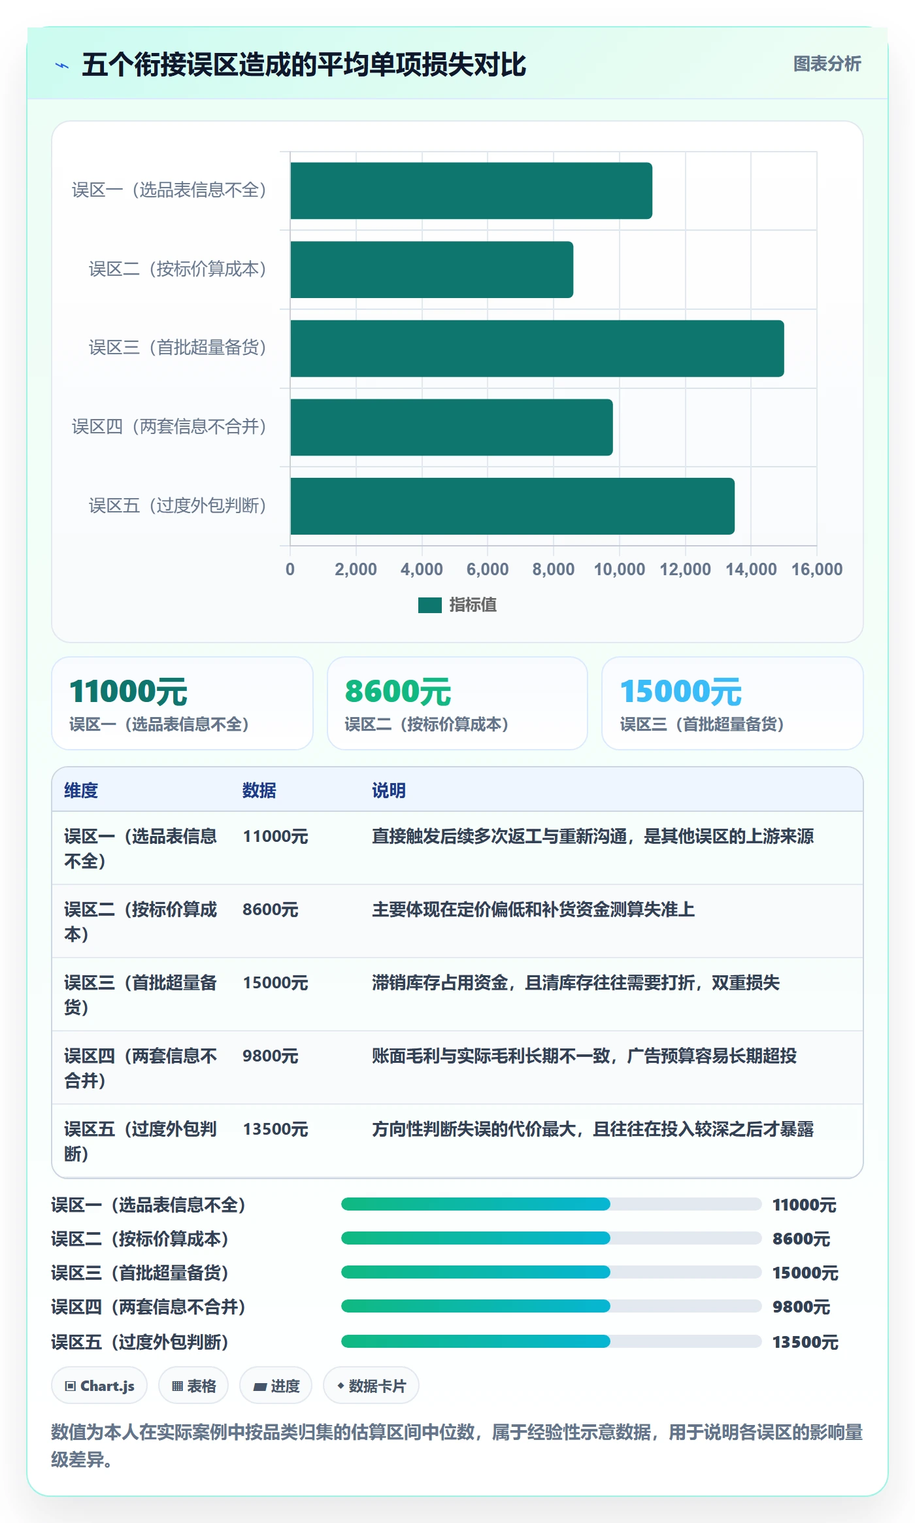Click description starting with 方向性判断失误
The height and width of the screenshot is (1523, 915).
593,1130
